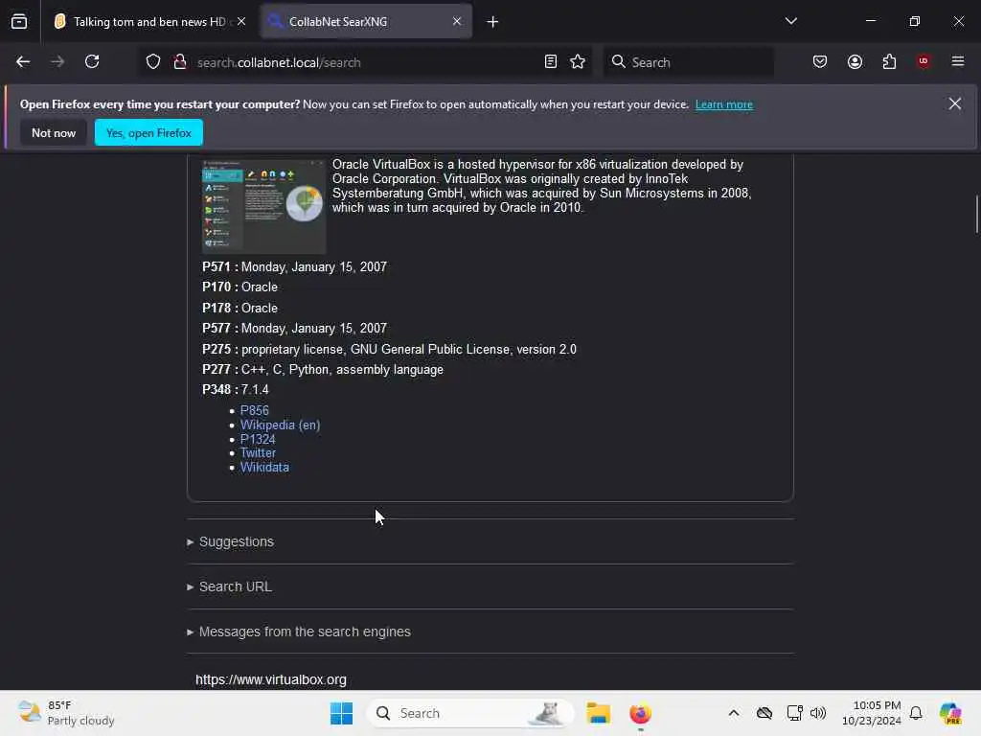Image resolution: width=981 pixels, height=736 pixels.
Task: Close the Talking tom and ben tab
Action: (x=241, y=21)
